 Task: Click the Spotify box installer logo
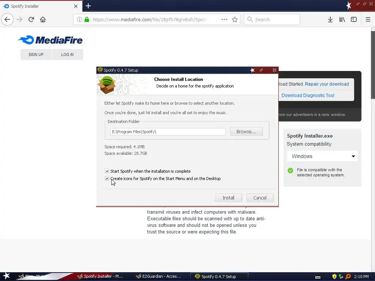pyautogui.click(x=107, y=85)
